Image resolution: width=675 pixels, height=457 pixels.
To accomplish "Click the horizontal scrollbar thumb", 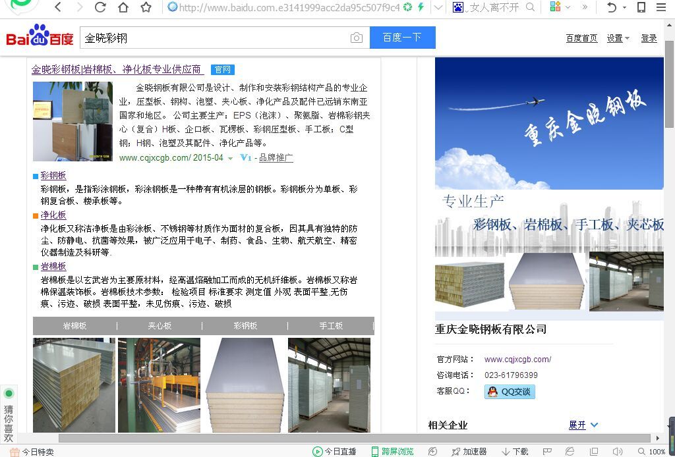I will click(x=354, y=438).
